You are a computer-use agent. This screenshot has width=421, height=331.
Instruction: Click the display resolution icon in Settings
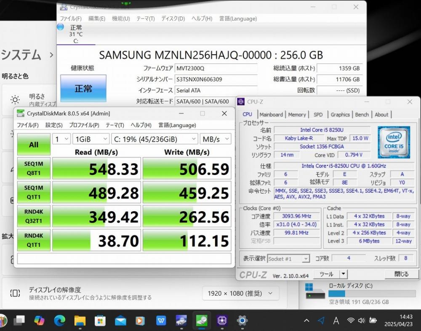pyautogui.click(x=15, y=293)
